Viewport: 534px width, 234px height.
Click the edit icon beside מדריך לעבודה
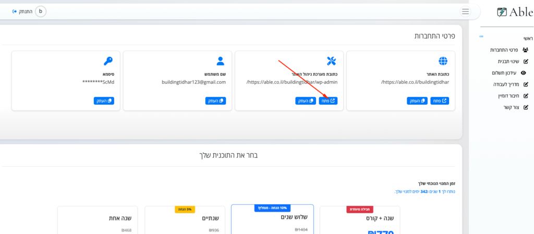point(526,84)
